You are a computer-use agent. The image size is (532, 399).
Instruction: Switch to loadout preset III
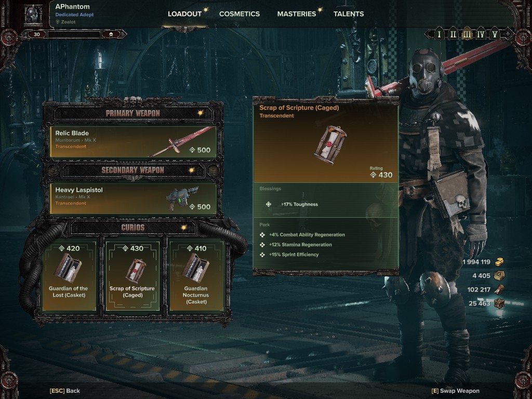(467, 34)
